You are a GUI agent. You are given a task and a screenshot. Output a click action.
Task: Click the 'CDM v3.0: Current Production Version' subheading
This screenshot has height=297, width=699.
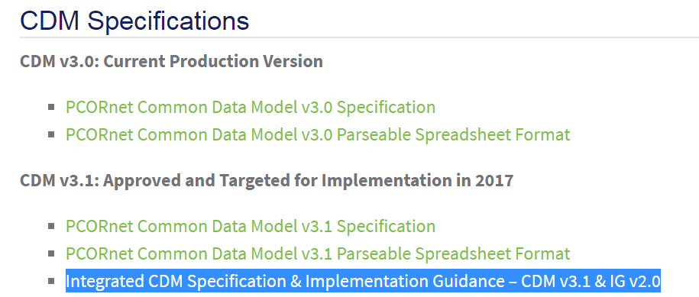171,61
